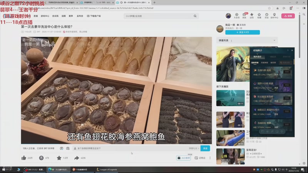Open 赛事 nav item
The width and height of the screenshot is (308, 173).
[71, 16]
